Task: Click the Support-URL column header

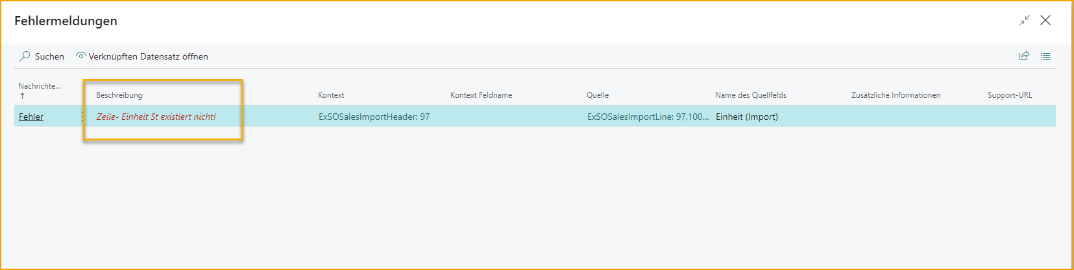Action: click(x=1009, y=95)
